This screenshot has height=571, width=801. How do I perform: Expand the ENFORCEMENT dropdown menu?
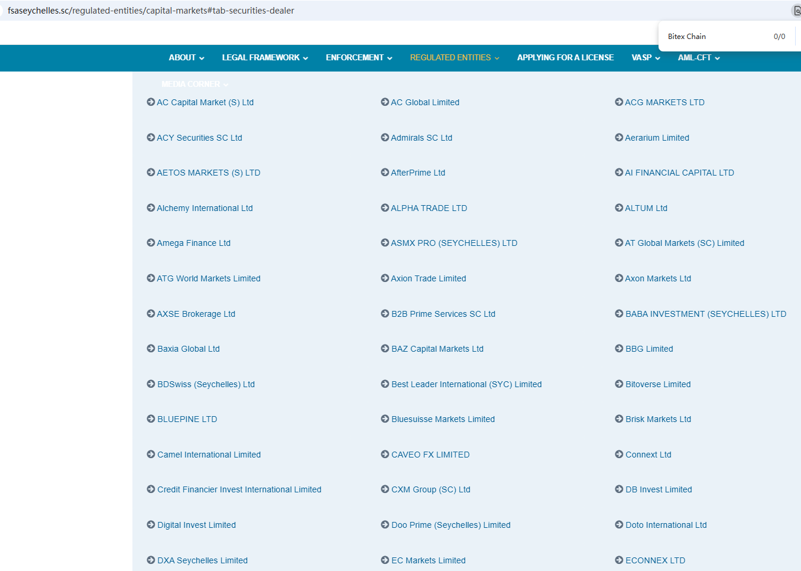coord(359,57)
